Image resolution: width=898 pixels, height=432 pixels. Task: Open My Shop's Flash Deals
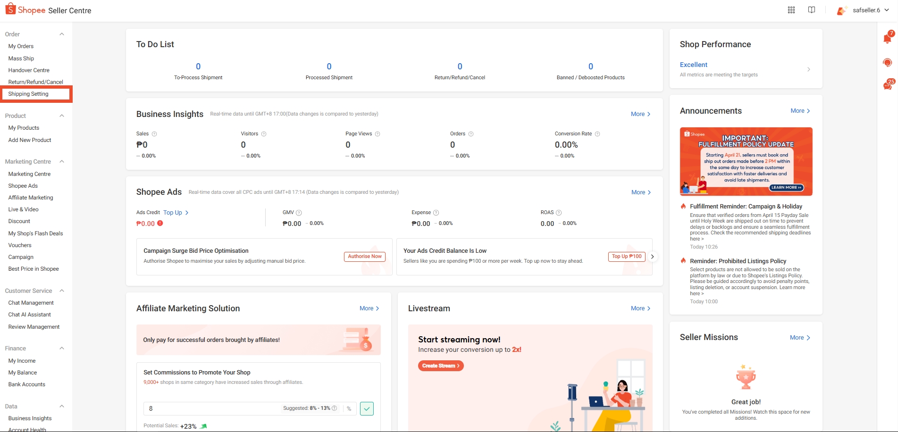tap(35, 233)
